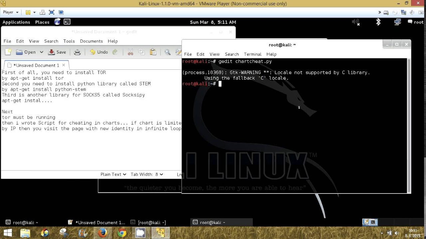The image size is (426, 239).
Task: Click the Open button in gedit toolbar
Action: click(x=26, y=52)
